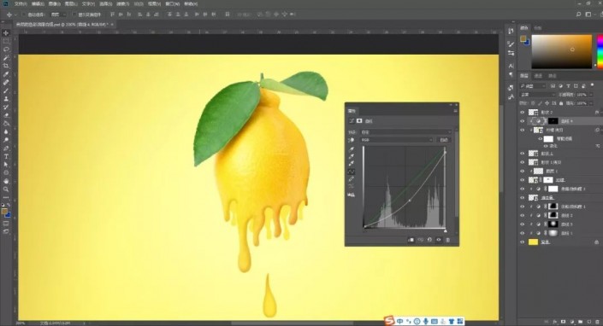Image resolution: width=603 pixels, height=326 pixels.
Task: Select the Clone Stamp tool
Action: (x=6, y=99)
